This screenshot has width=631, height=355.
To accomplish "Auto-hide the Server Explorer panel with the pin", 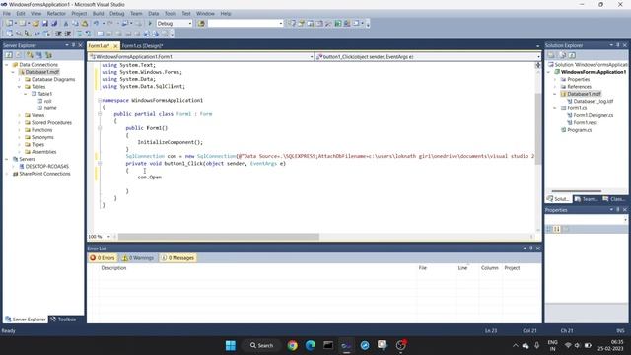I will pos(73,45).
